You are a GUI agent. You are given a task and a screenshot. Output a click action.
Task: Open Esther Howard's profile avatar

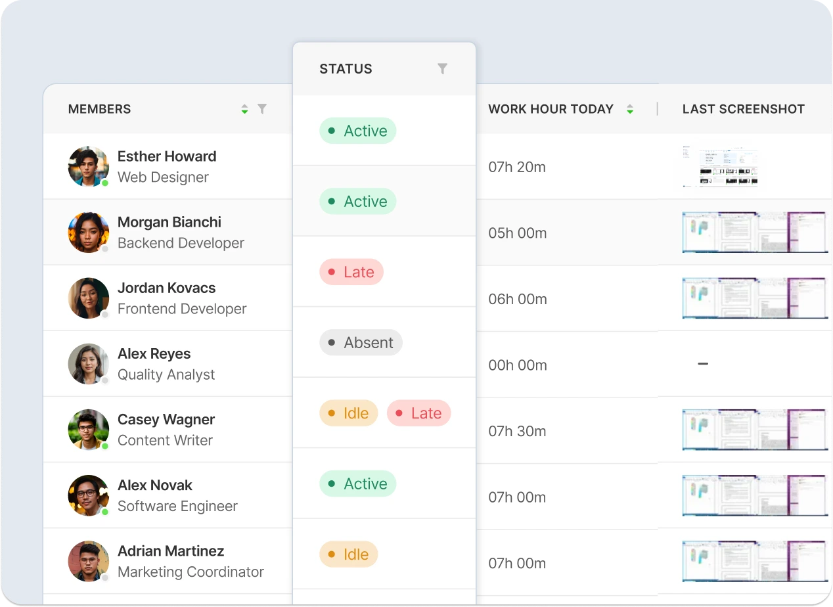pyautogui.click(x=88, y=166)
